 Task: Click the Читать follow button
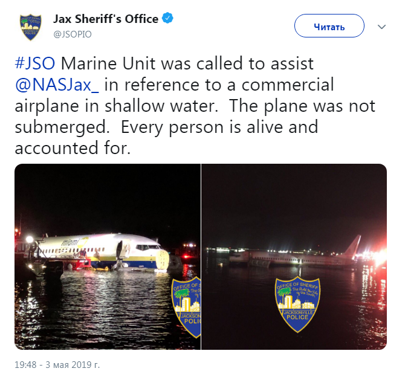329,26
